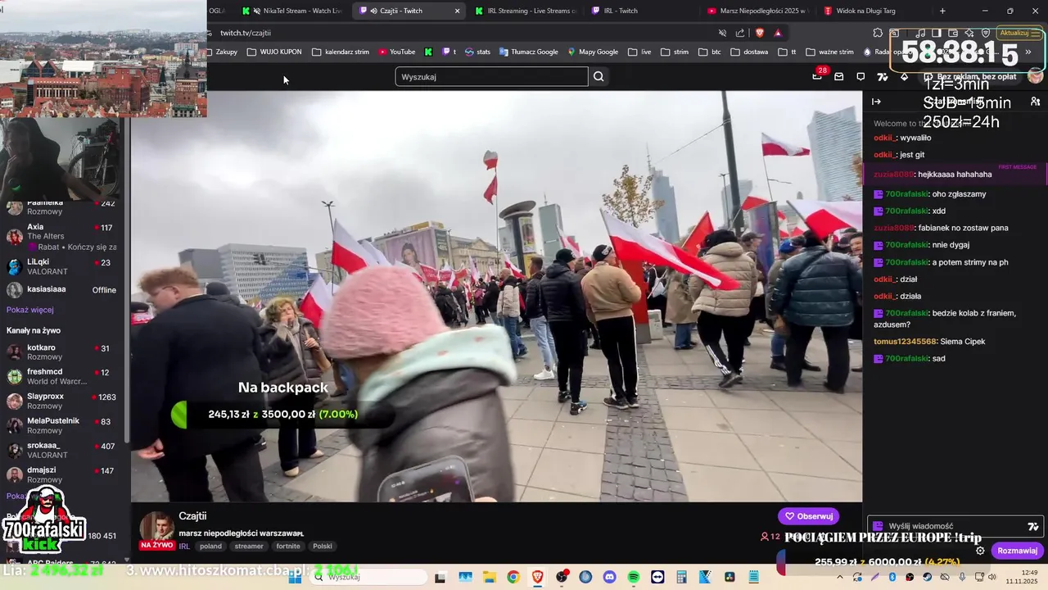
Task: Click the Rozmawiaj chat send button
Action: tap(1018, 551)
